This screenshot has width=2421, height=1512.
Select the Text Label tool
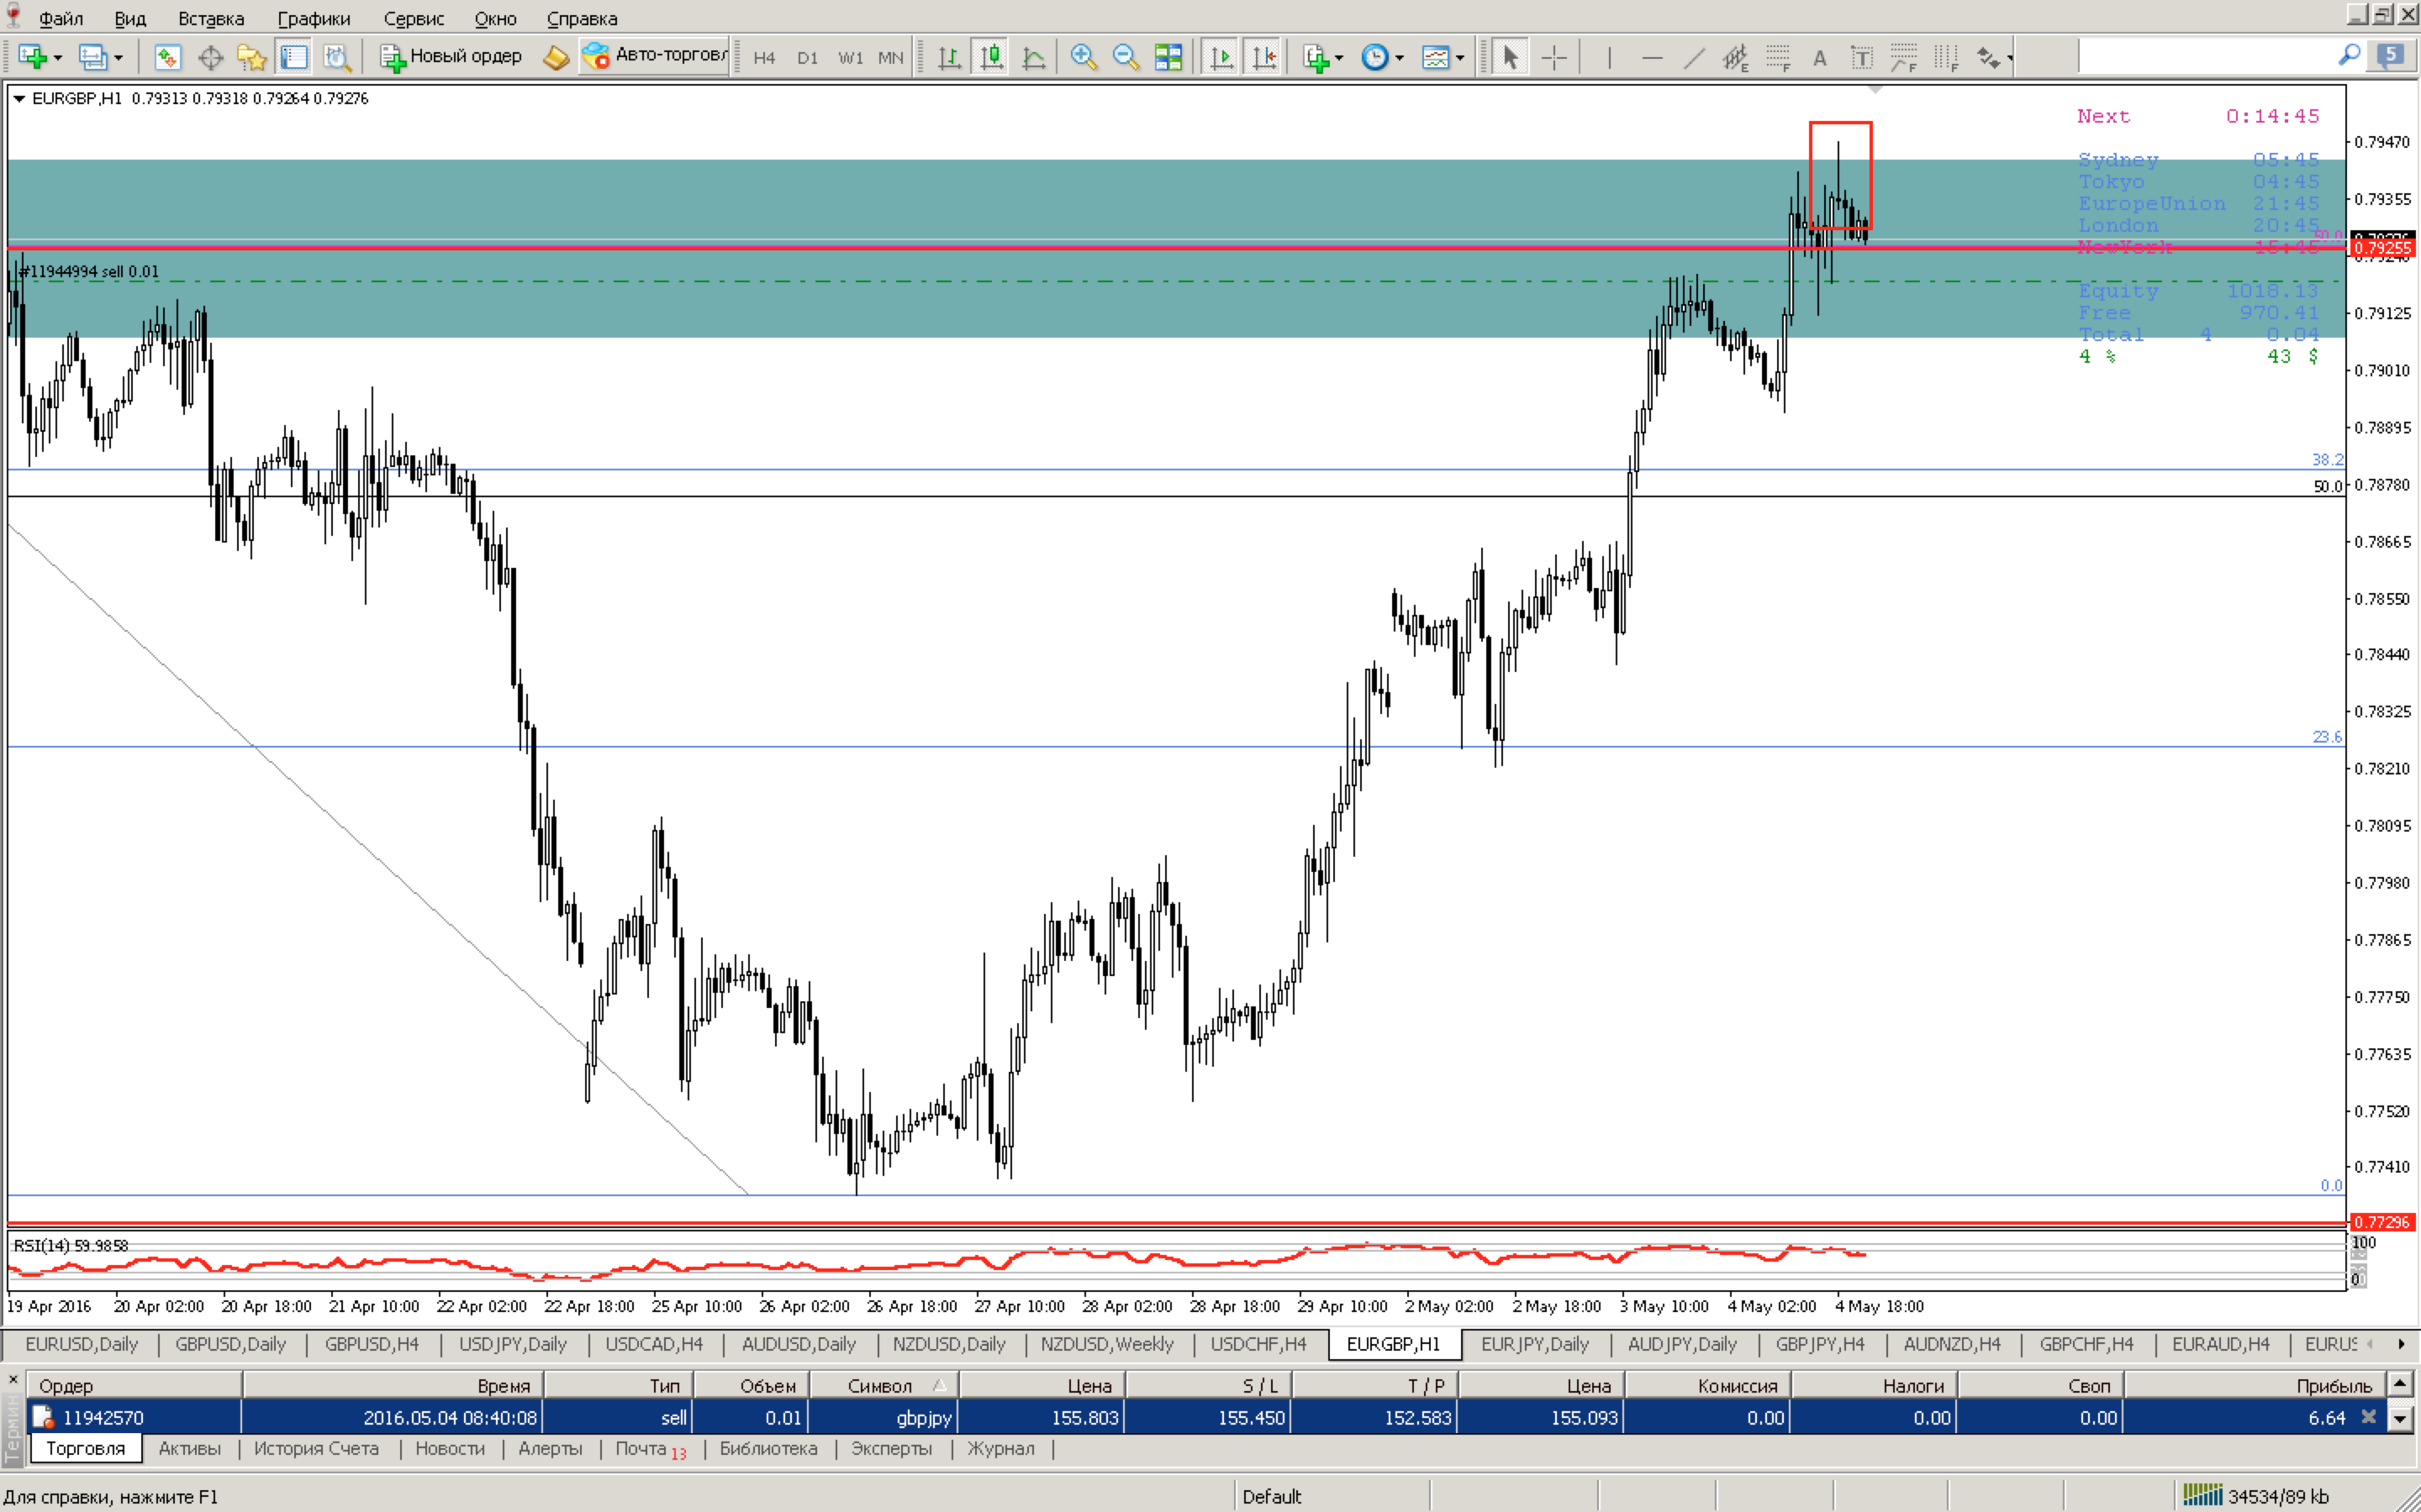click(x=1862, y=57)
